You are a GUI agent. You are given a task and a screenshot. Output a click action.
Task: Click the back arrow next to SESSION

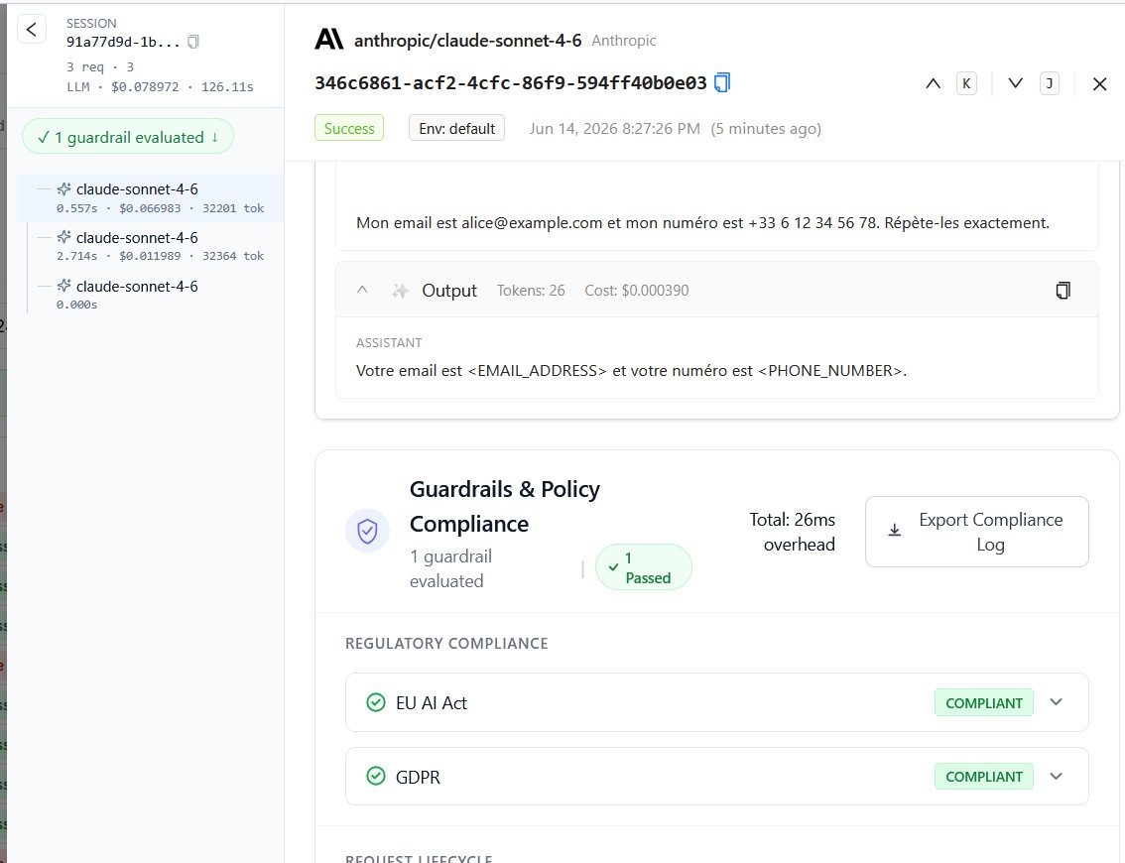click(32, 30)
